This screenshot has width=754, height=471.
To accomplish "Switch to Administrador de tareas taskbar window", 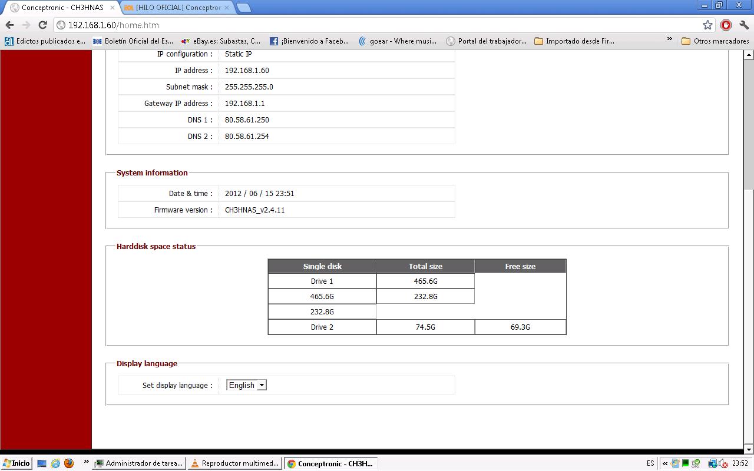I will click(139, 463).
